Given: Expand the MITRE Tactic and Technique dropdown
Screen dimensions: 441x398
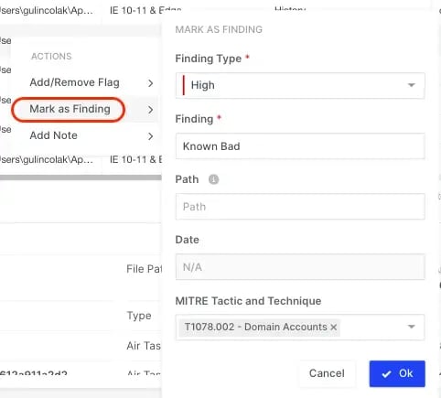Looking at the screenshot, I should click(412, 327).
